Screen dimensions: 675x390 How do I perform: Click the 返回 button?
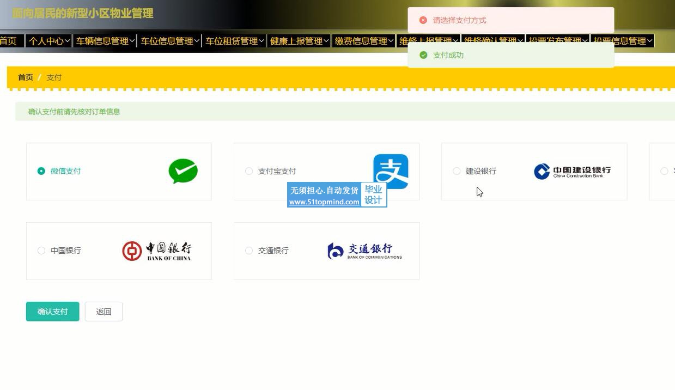pyautogui.click(x=104, y=312)
